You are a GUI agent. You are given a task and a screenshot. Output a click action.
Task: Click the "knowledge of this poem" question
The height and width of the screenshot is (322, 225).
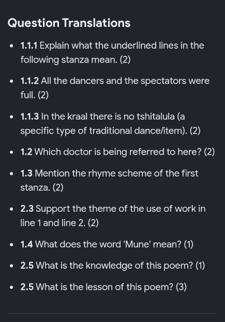[x=114, y=266]
